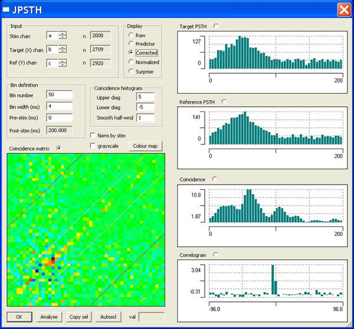
Task: Click the red hotspot in coincidence matrix
Action: [x=53, y=258]
